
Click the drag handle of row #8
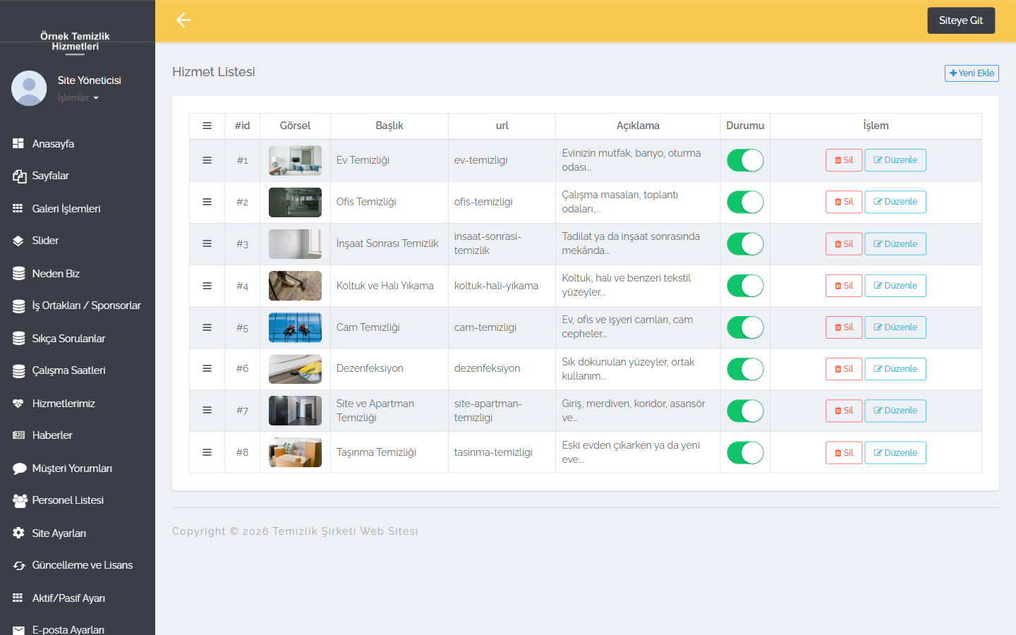[207, 452]
